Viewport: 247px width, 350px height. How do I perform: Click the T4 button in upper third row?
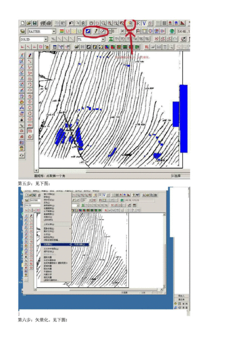pyautogui.click(x=135, y=39)
